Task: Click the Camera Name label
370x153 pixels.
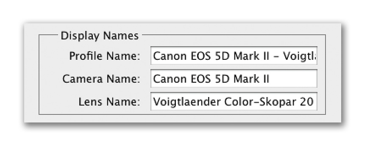Action: 101,79
